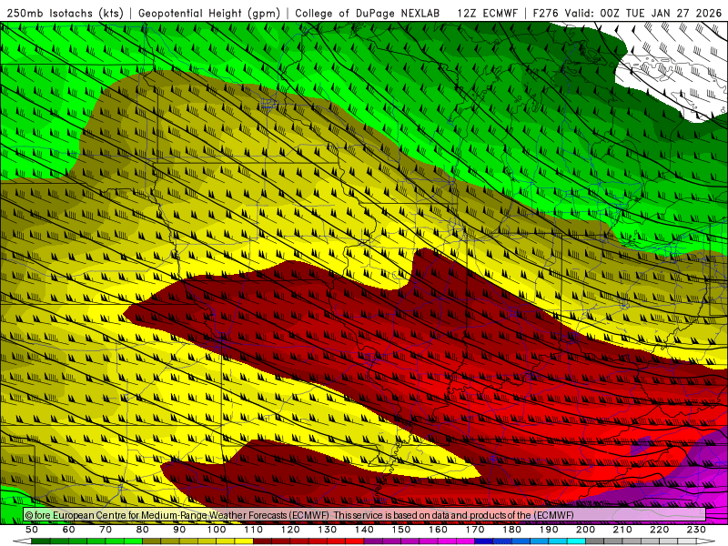This screenshot has width=728, height=546.
Task: Click the "50" colorbar scale label
Action: (x=32, y=530)
